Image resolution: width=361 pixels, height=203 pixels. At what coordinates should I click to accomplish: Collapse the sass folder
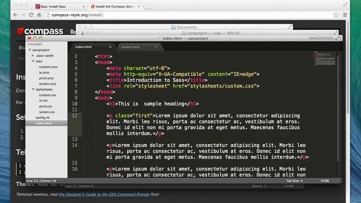click(33, 61)
